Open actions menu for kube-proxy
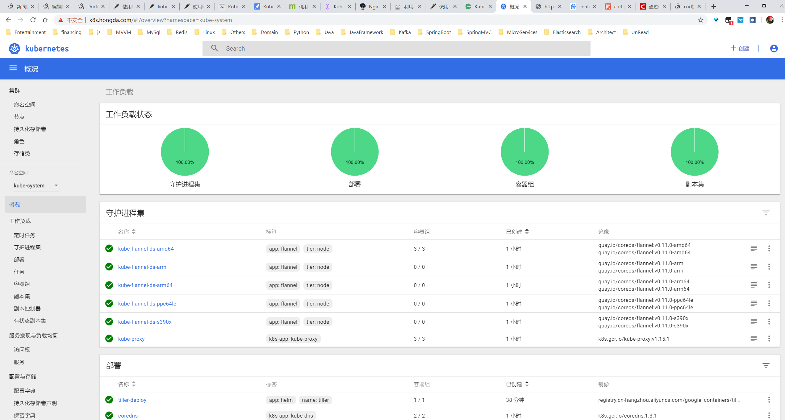Image resolution: width=785 pixels, height=420 pixels. coord(769,339)
